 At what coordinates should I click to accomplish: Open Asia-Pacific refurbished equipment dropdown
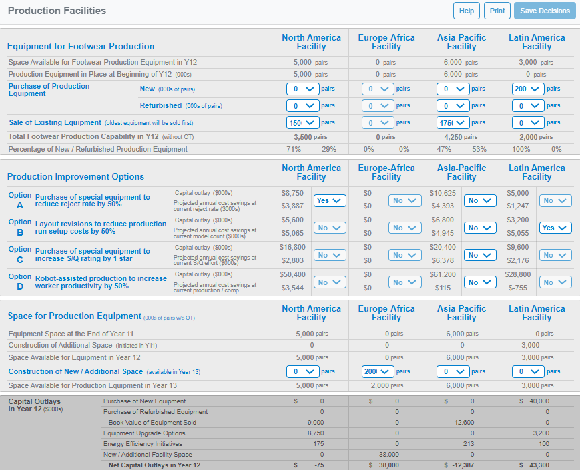(453, 105)
